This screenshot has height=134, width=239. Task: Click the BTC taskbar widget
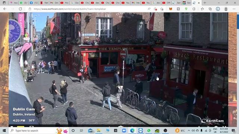coord(180,131)
